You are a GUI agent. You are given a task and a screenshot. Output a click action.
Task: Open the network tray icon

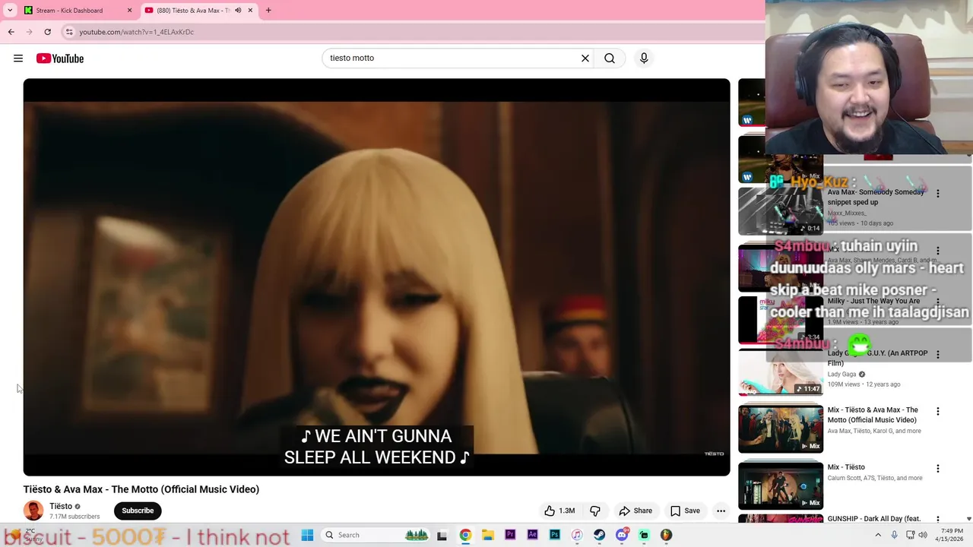point(910,535)
